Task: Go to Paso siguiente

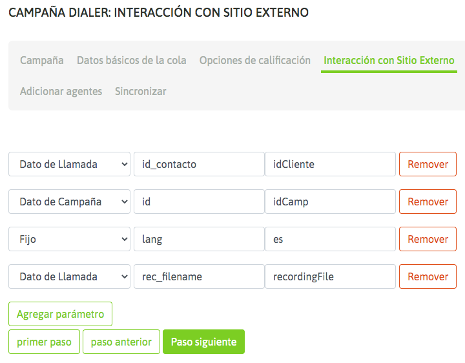Action: [203, 342]
